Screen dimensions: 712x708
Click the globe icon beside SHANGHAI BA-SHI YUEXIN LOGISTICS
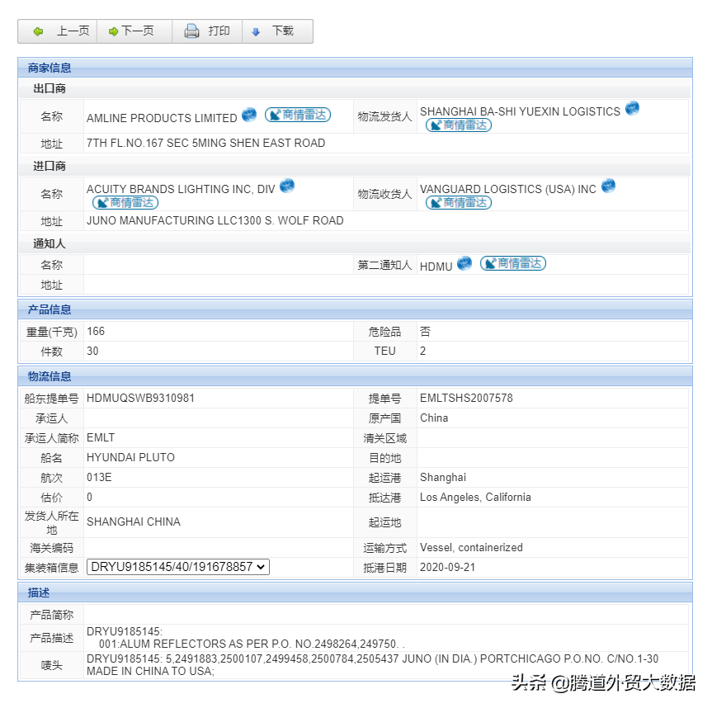pyautogui.click(x=632, y=108)
